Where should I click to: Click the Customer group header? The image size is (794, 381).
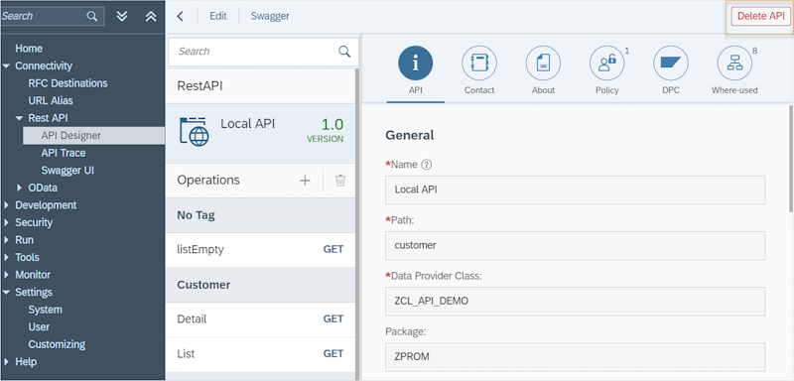click(260, 285)
